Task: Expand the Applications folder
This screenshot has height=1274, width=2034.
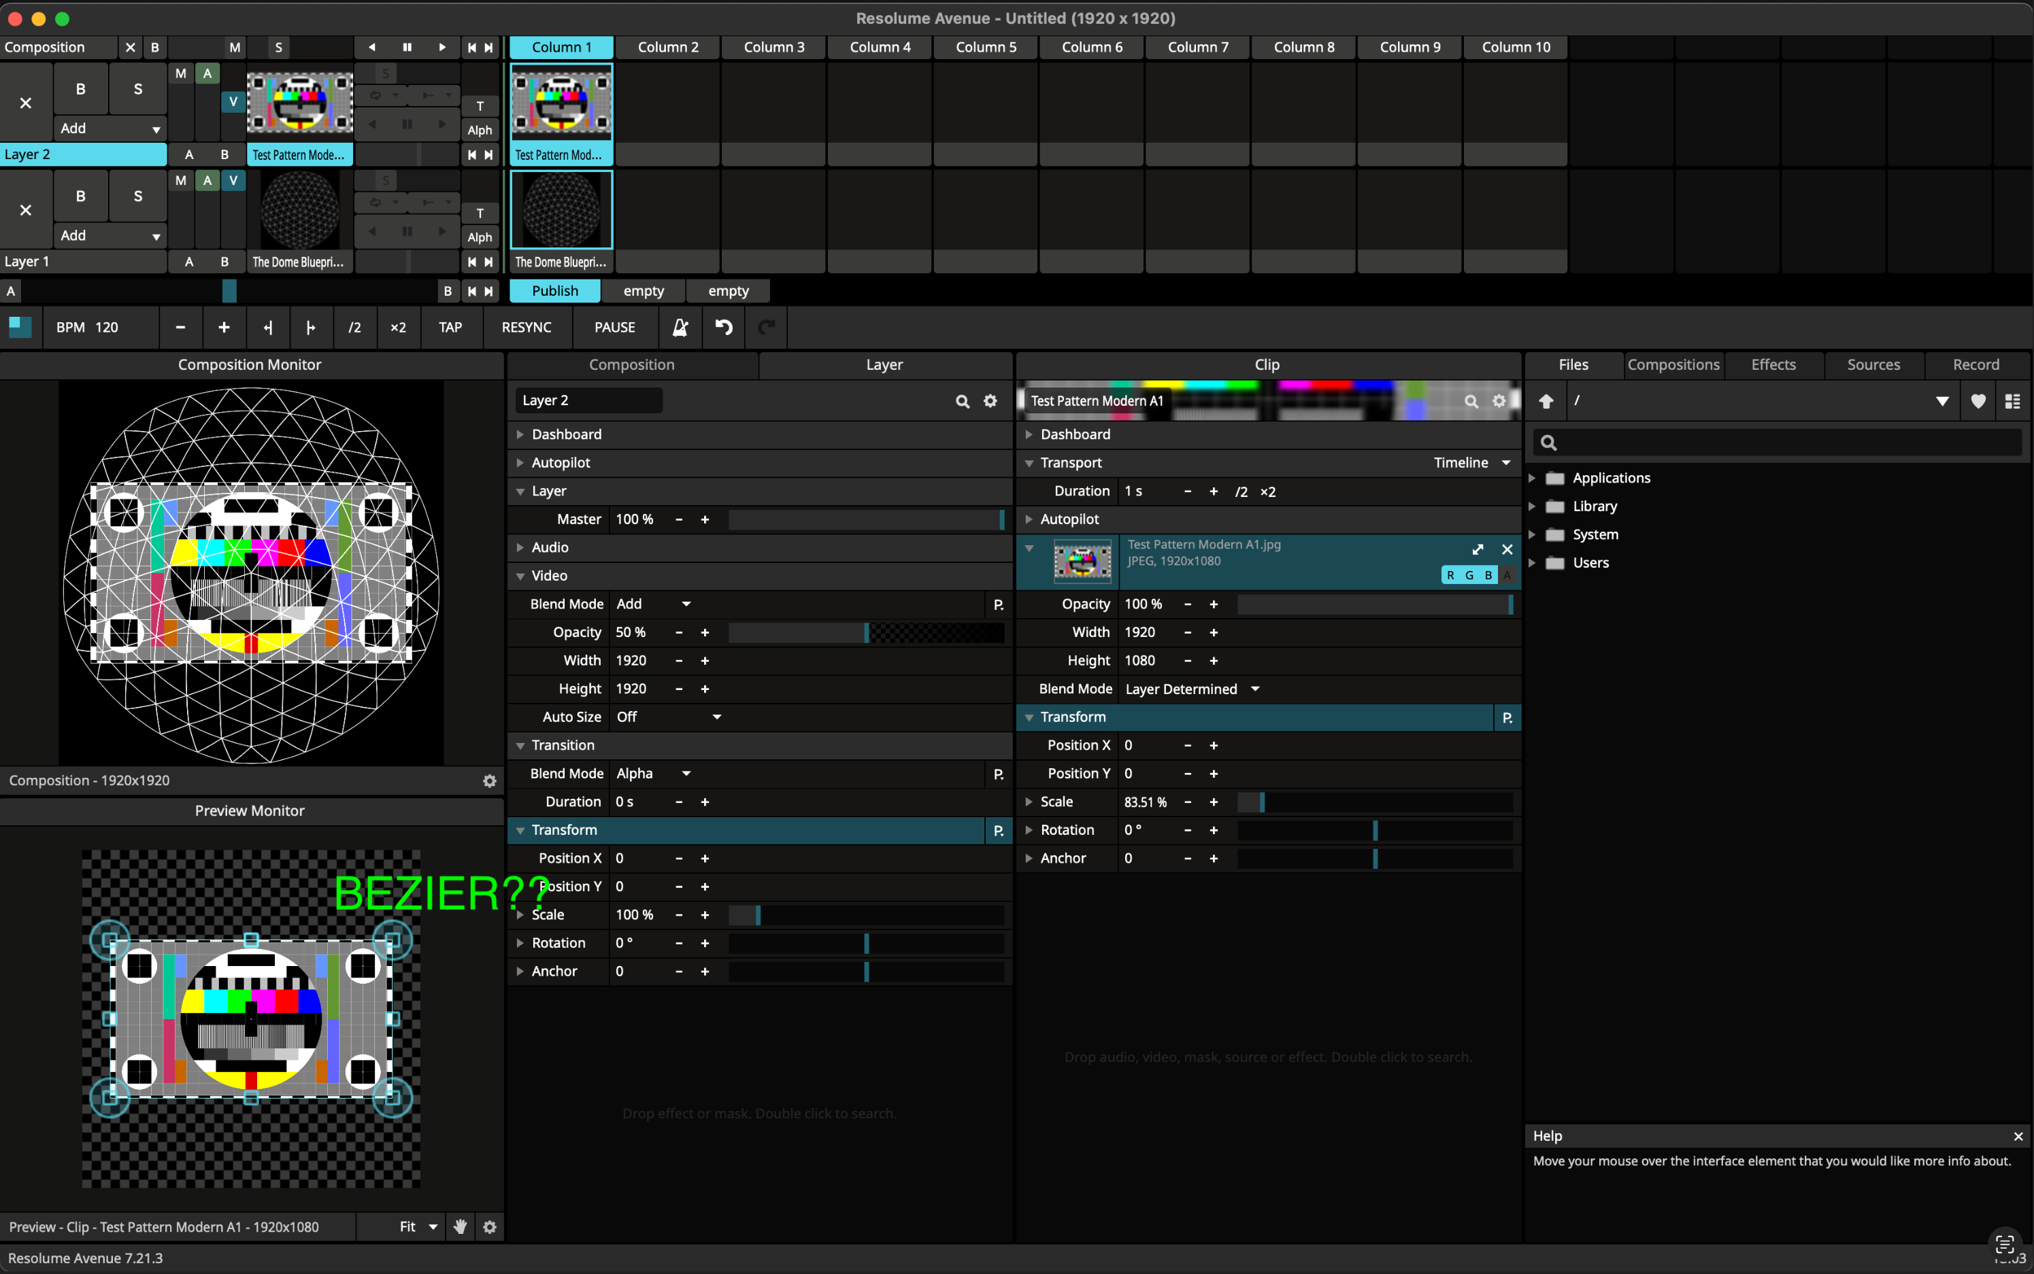Action: click(x=1533, y=478)
